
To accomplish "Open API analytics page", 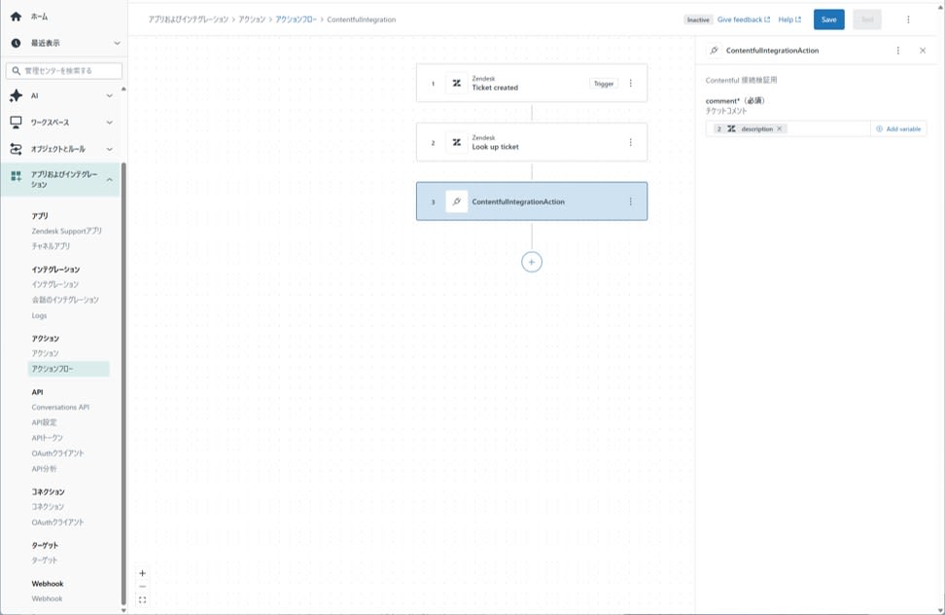I will 44,468.
